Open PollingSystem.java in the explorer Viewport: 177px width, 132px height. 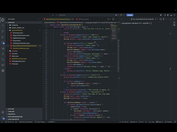(x=19, y=61)
